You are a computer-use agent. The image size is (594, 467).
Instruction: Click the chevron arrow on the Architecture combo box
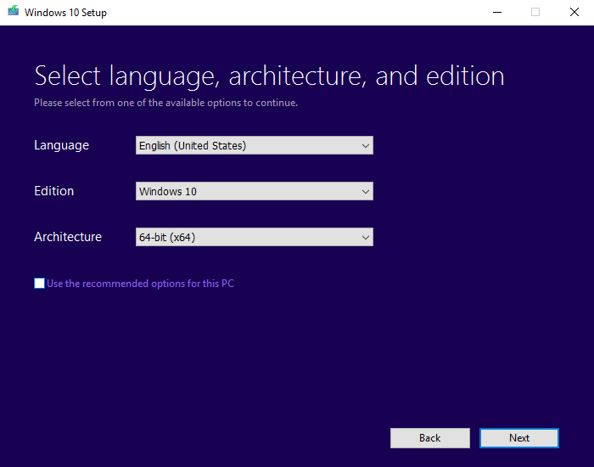coord(366,238)
